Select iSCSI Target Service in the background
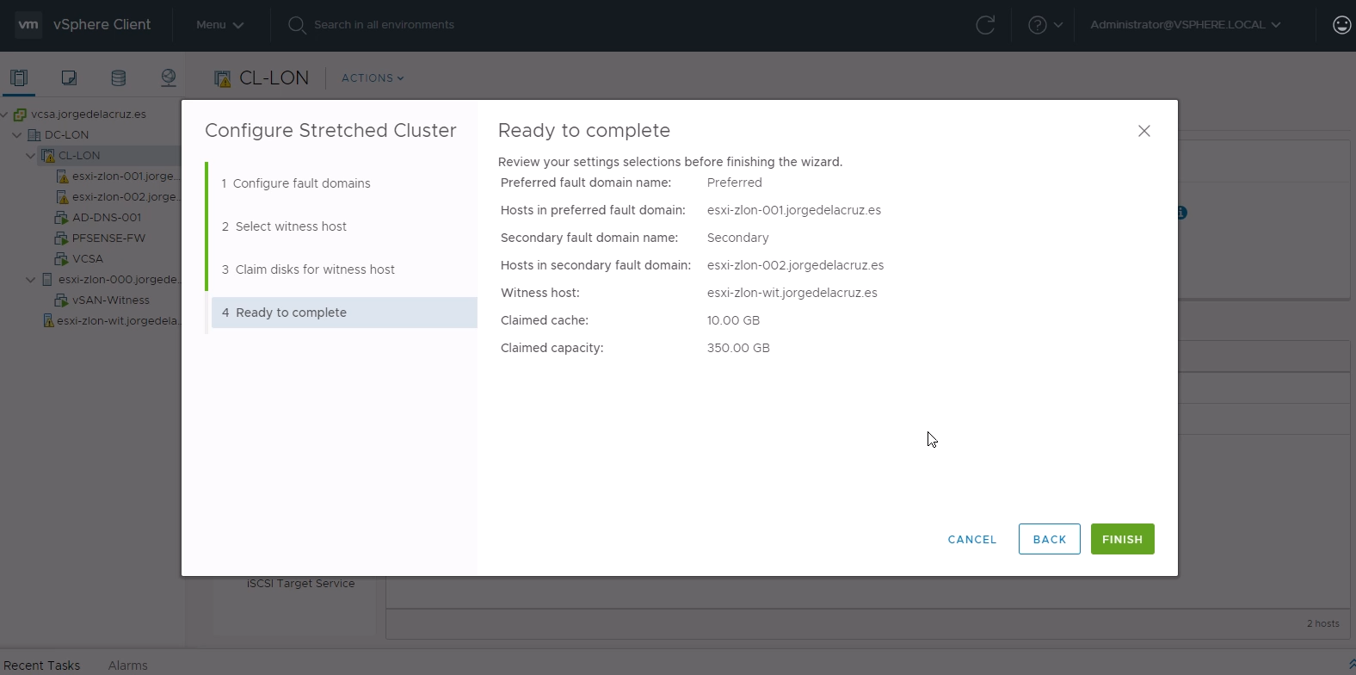Viewport: 1356px width, 675px height. click(301, 584)
